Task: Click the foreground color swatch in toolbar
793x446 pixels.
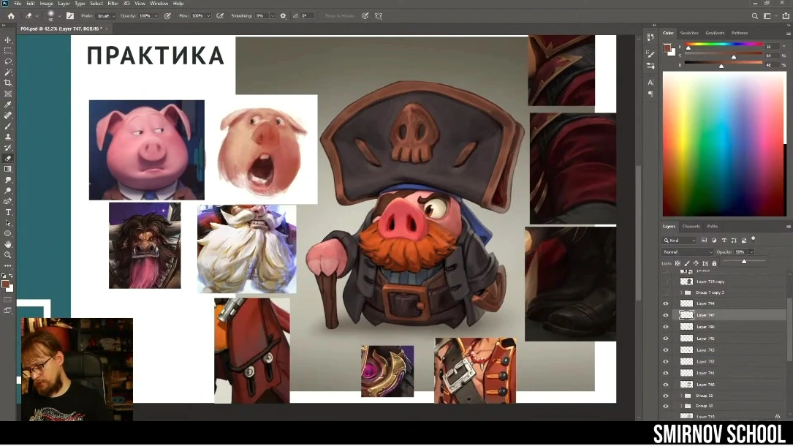Action: [x=5, y=284]
